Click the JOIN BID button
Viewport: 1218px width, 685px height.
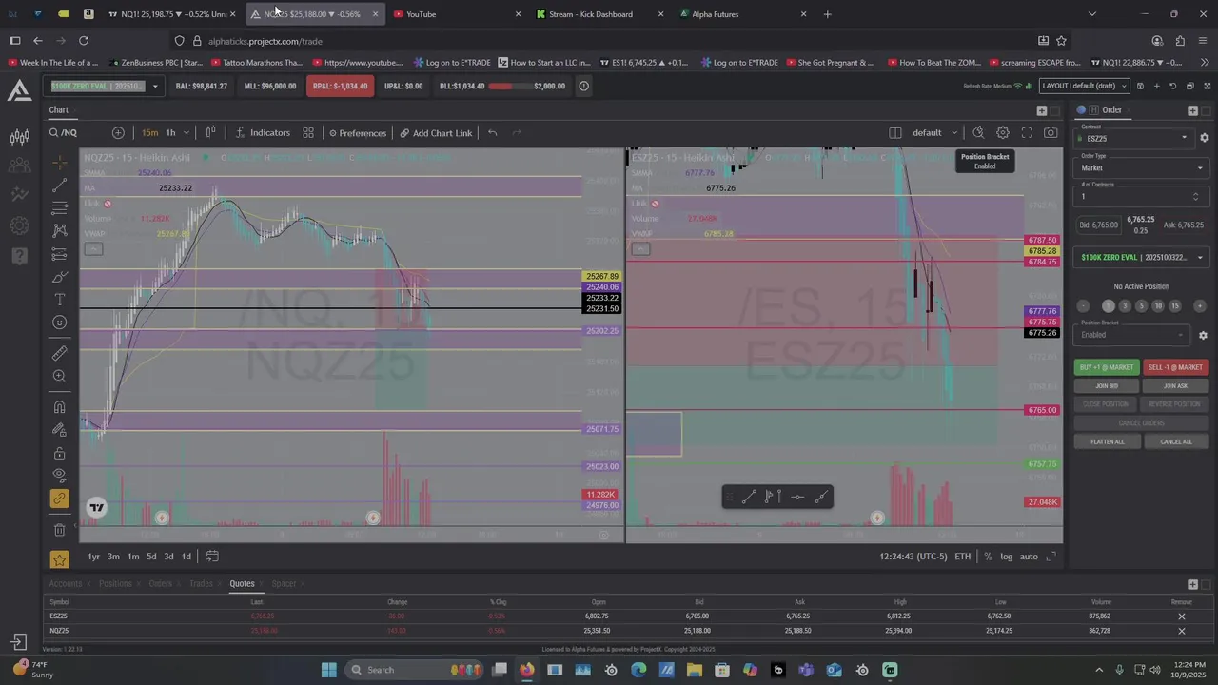click(x=1107, y=386)
